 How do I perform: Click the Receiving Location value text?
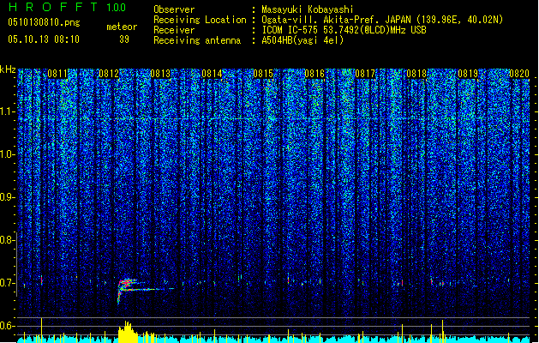(x=382, y=20)
